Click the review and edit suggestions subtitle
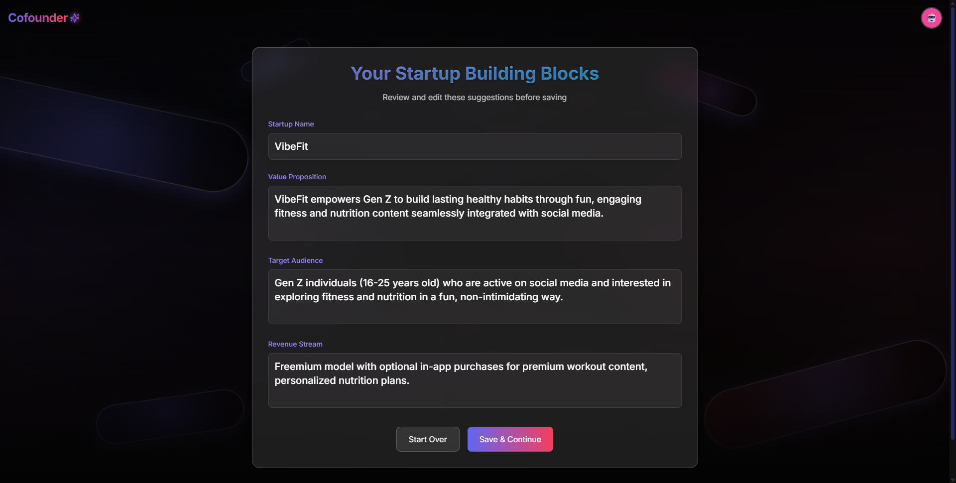The height and width of the screenshot is (483, 956). tap(474, 98)
